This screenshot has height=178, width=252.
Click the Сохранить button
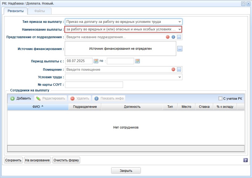[x=13, y=160]
